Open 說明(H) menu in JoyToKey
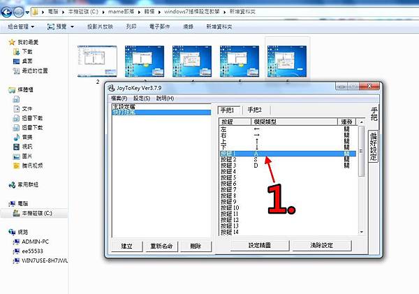 (x=165, y=98)
